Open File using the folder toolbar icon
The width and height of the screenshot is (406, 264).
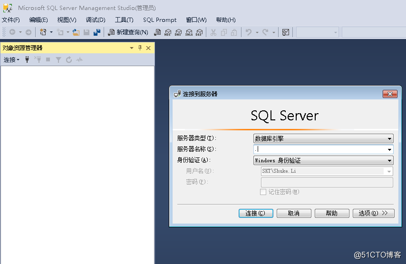76,32
